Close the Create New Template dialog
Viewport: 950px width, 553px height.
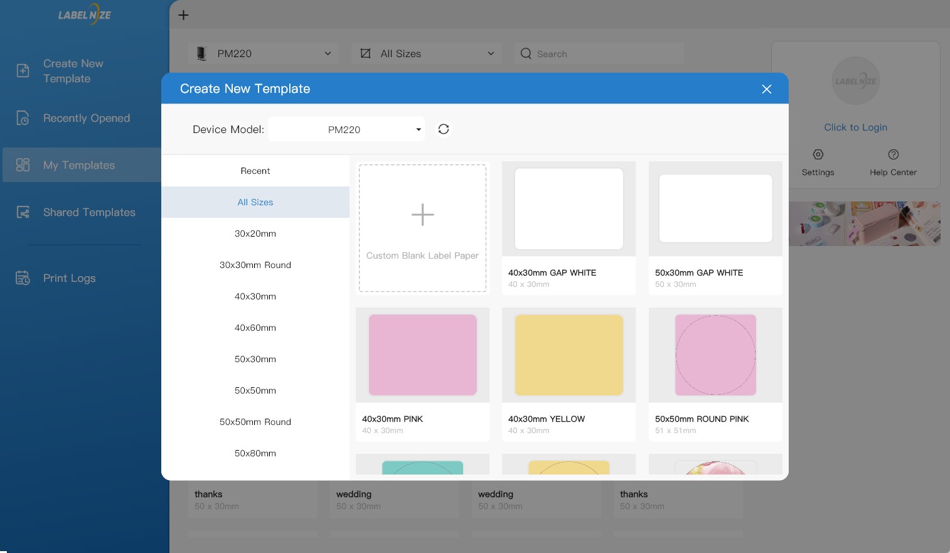point(767,89)
